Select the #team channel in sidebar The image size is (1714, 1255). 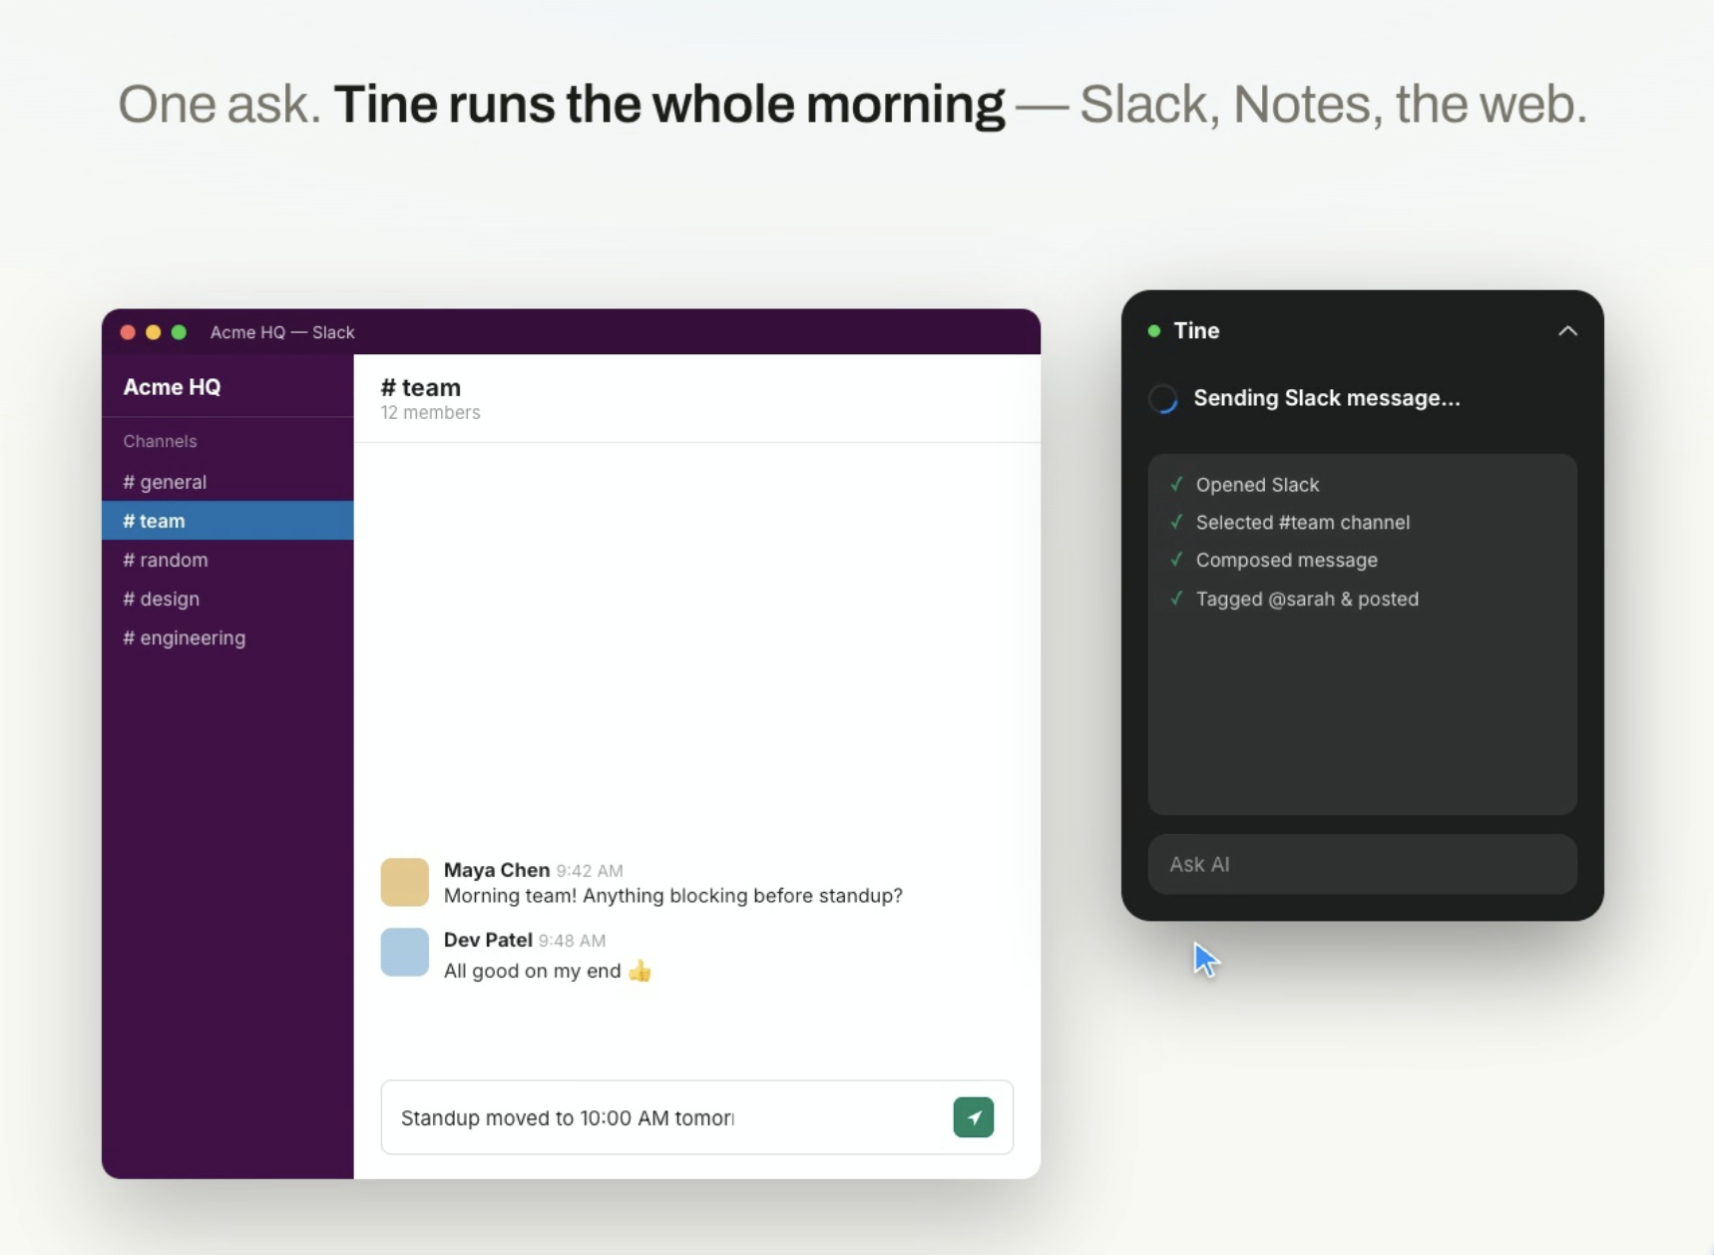click(x=227, y=521)
